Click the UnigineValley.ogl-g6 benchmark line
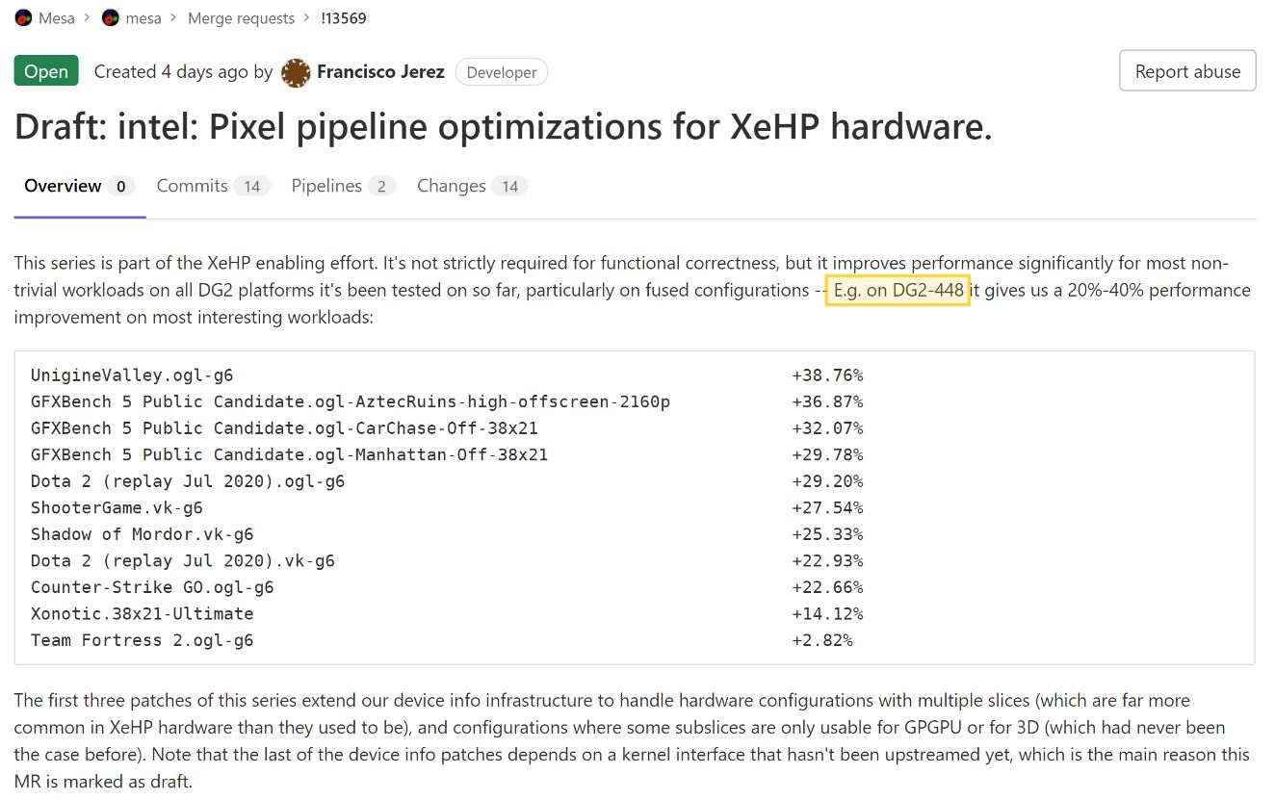The height and width of the screenshot is (800, 1275). (x=132, y=375)
